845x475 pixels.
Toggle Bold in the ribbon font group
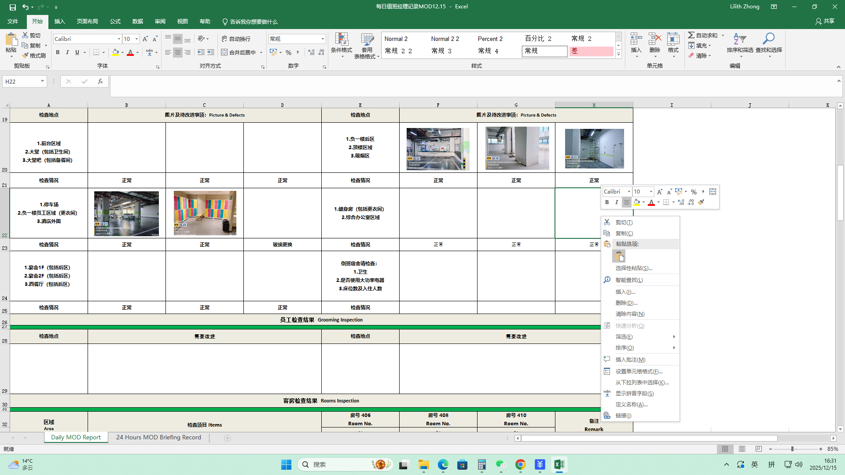coord(58,52)
